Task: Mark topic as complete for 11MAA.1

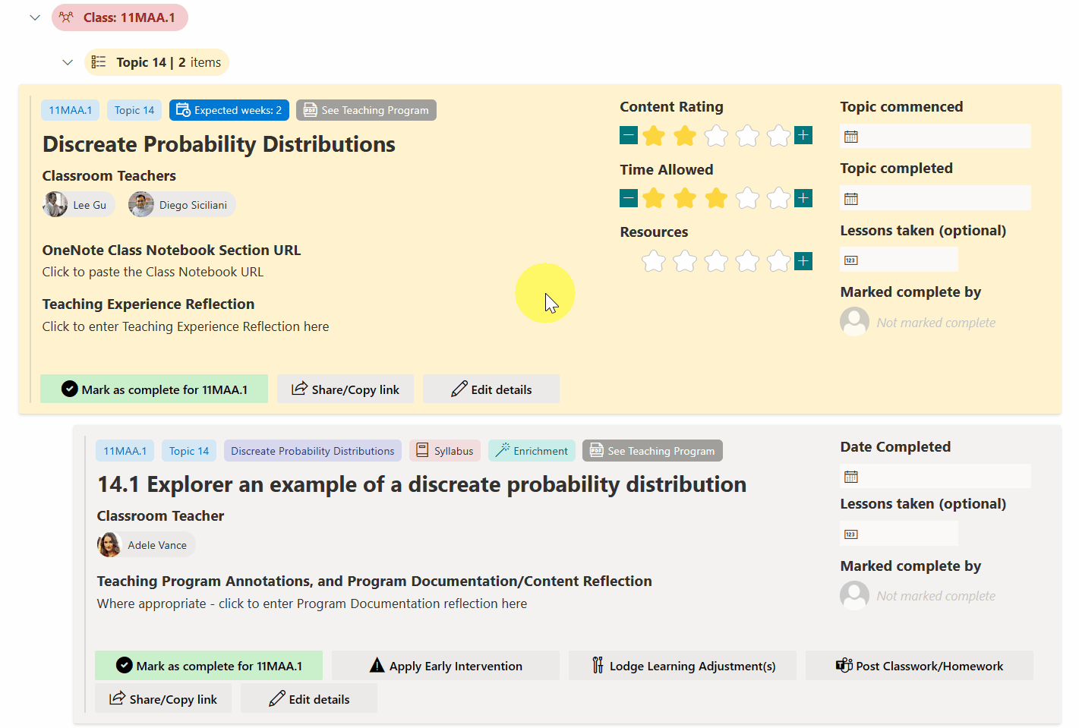Action: tap(154, 389)
